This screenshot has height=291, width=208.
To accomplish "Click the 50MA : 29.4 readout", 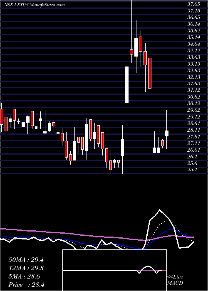I will (26, 260).
